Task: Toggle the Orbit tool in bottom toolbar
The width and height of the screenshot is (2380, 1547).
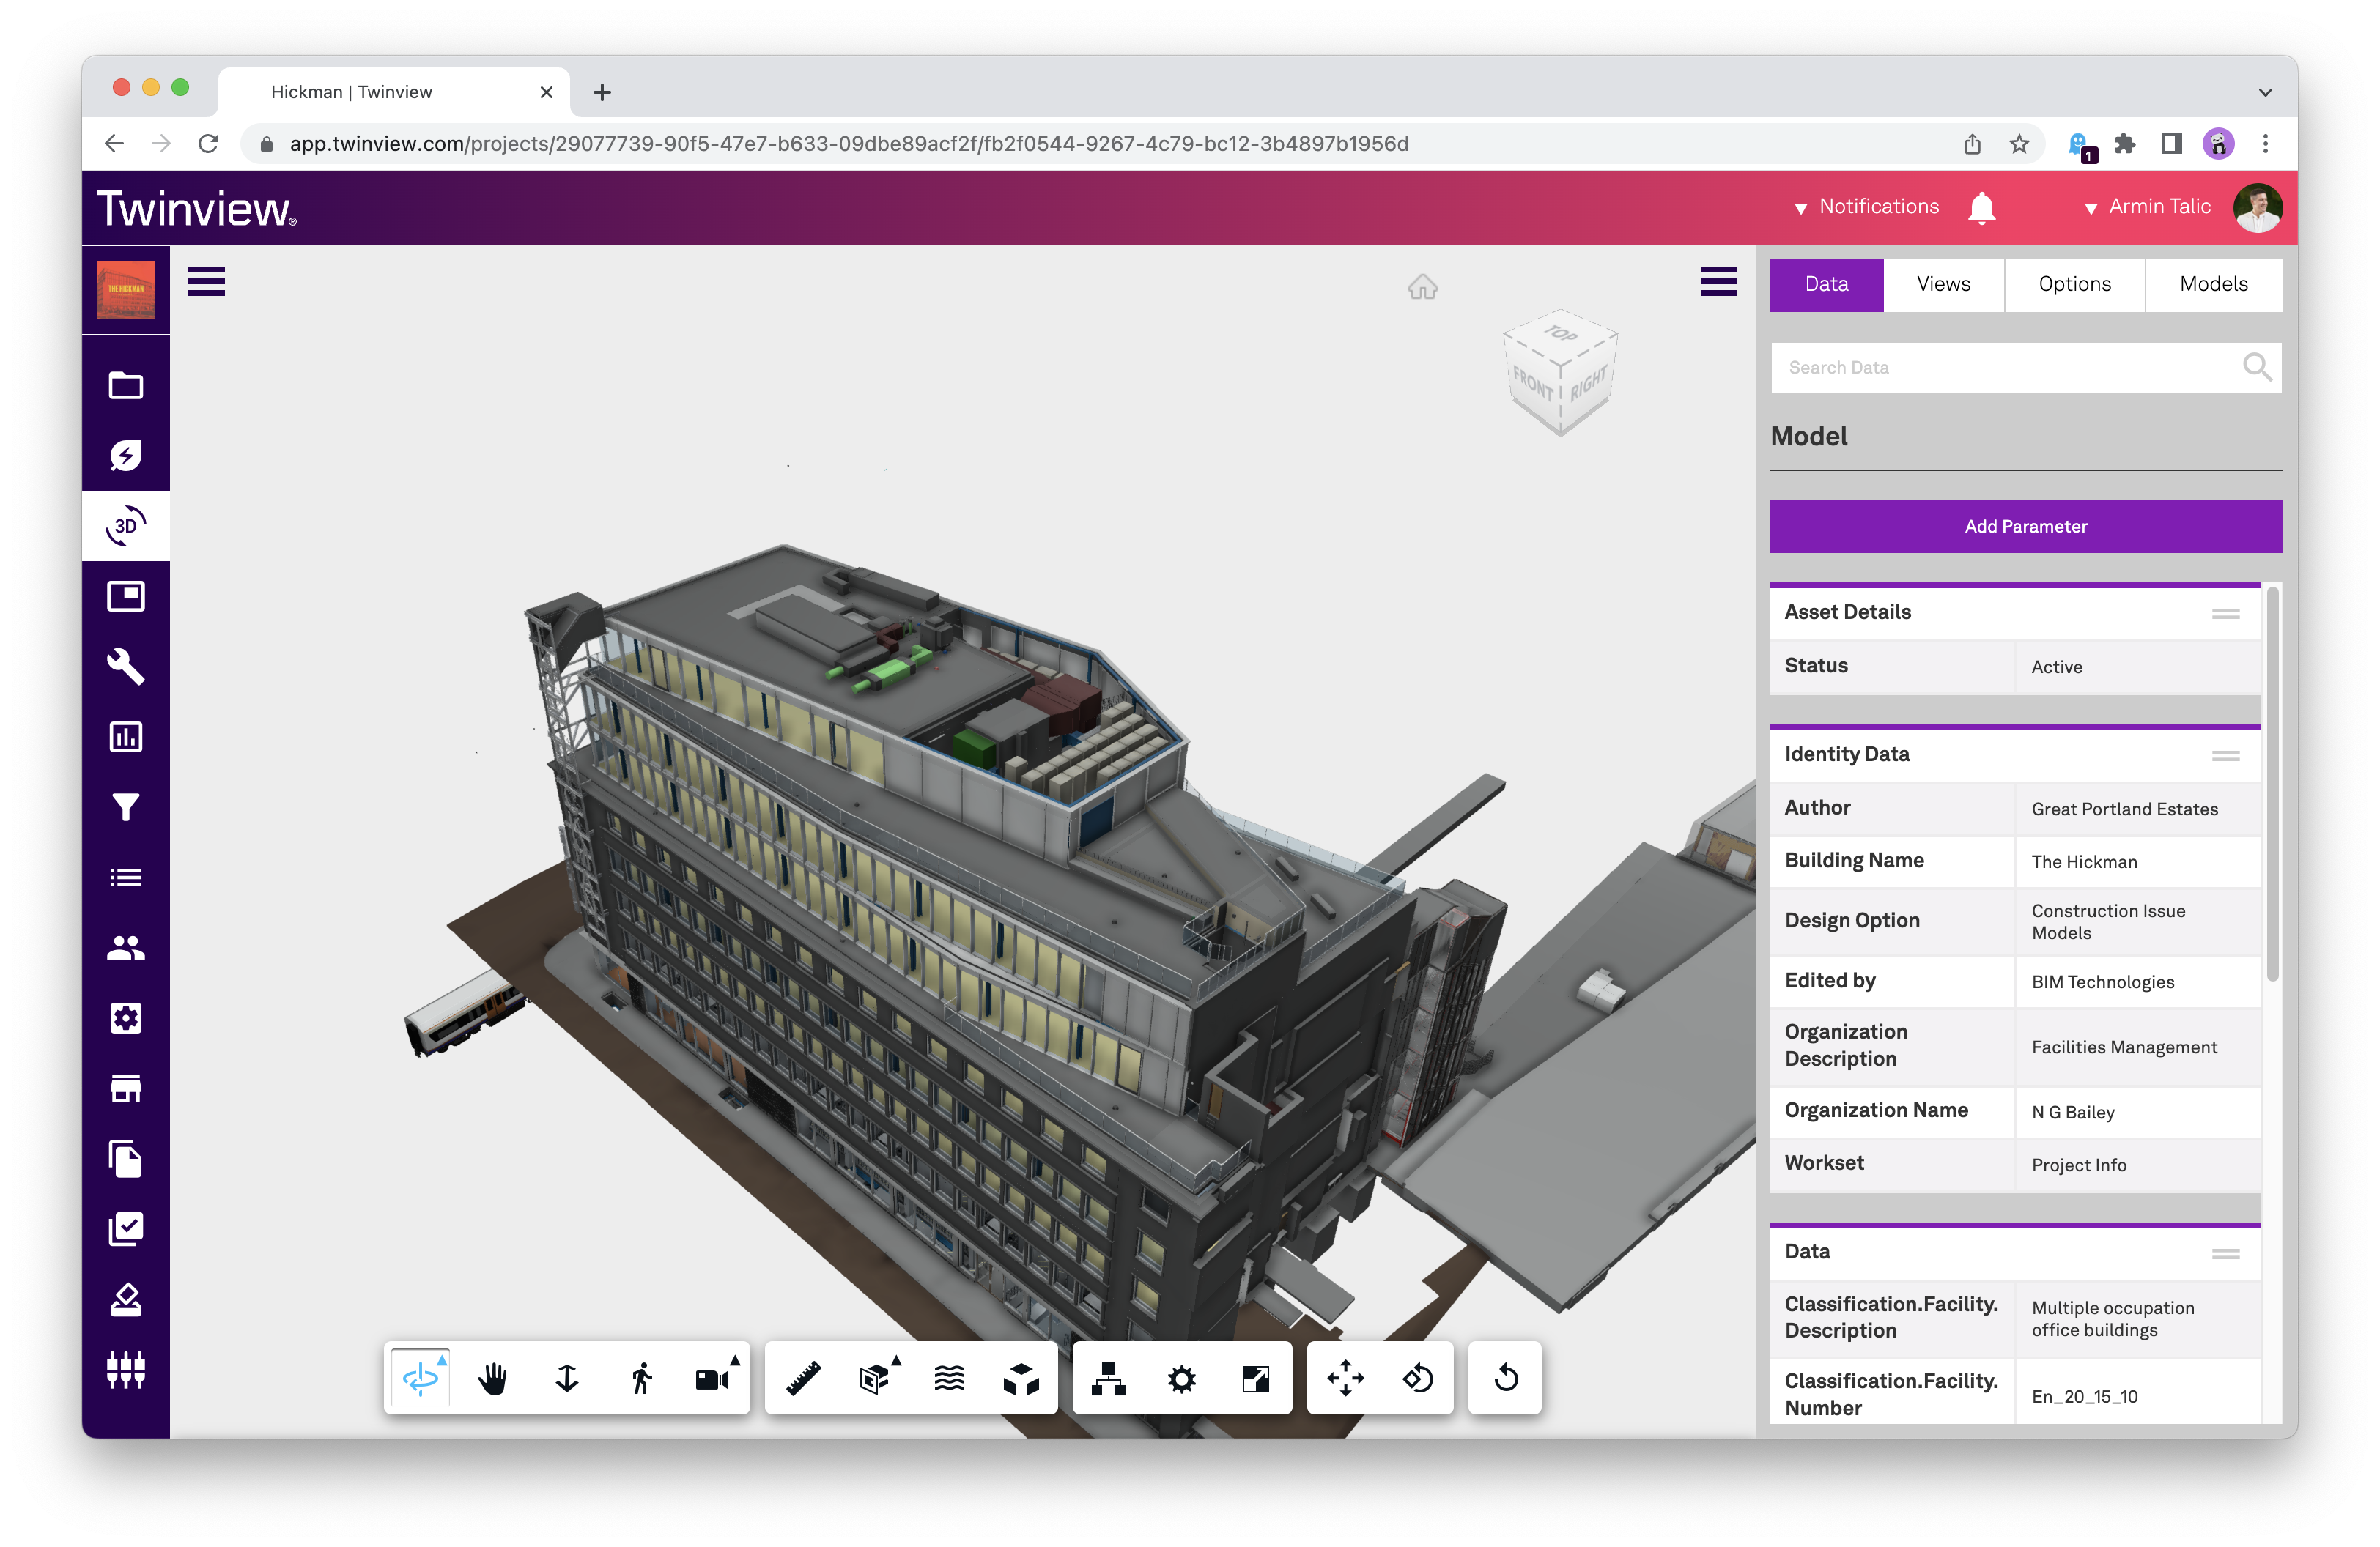Action: [x=420, y=1379]
